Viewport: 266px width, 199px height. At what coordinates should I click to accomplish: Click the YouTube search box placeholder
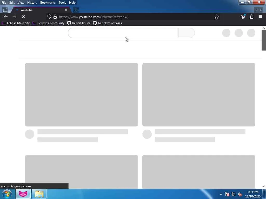tap(123, 33)
